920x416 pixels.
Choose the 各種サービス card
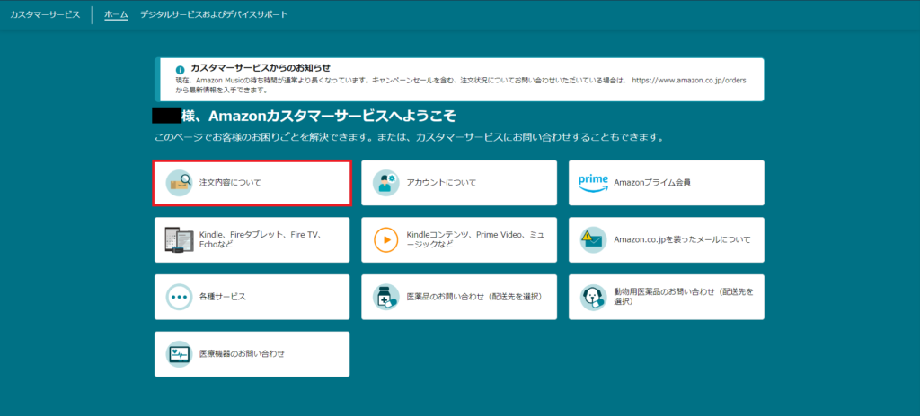pyautogui.click(x=252, y=297)
